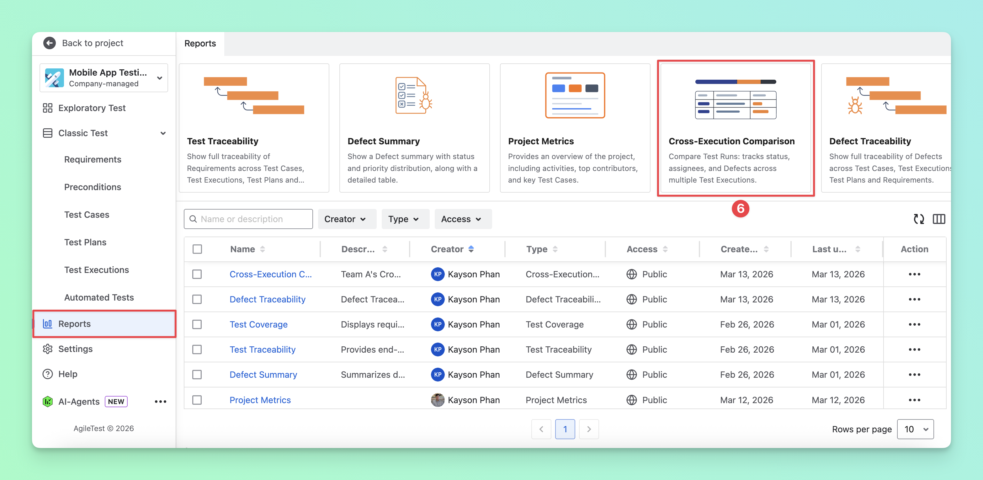The image size is (983, 480).
Task: Click the Back to project arrow icon
Action: click(49, 43)
